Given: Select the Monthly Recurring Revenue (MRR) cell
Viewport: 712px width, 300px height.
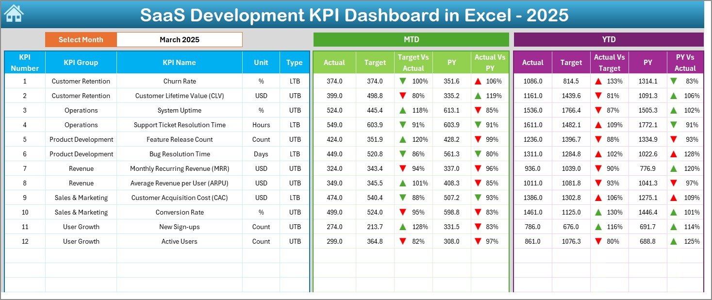Looking at the screenshot, I should 179,169.
